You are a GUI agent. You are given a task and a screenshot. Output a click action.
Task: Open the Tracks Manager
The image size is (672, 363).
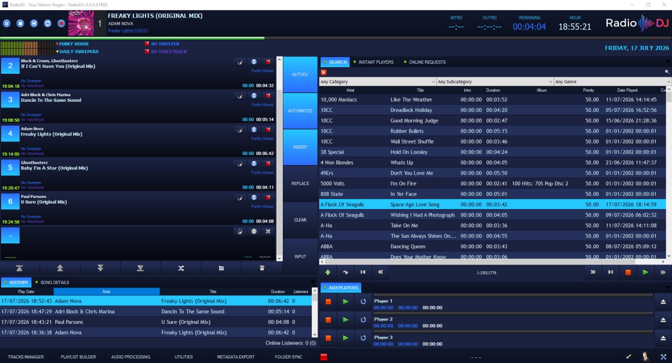point(26,357)
